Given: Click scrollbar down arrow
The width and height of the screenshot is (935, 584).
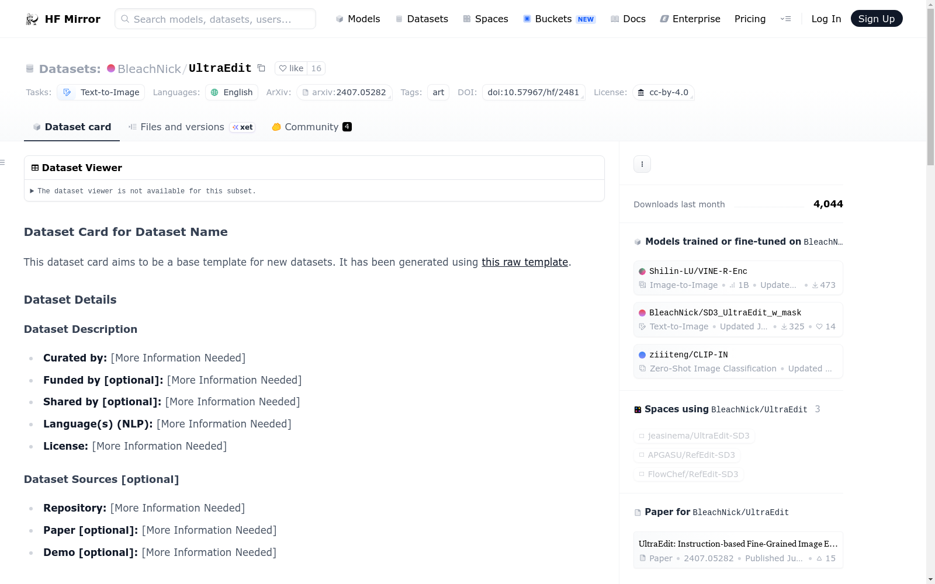Looking at the screenshot, I should [930, 579].
